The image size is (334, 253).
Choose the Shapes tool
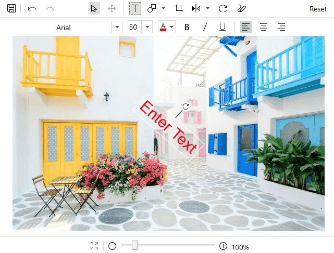(152, 9)
